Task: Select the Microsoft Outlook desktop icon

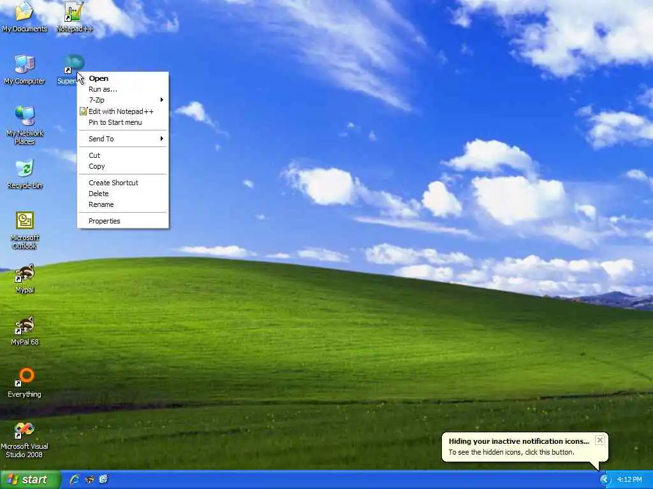Action: coord(25,230)
